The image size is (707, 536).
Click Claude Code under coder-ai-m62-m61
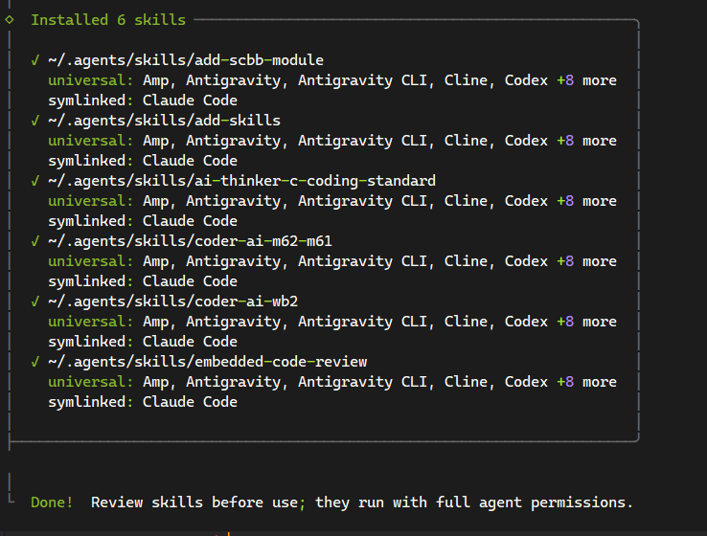[190, 281]
